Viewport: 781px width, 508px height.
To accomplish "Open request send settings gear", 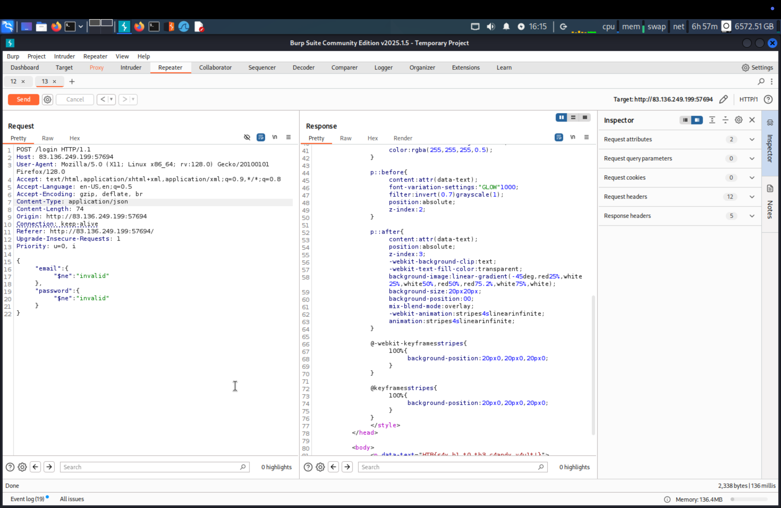I will pyautogui.click(x=48, y=99).
